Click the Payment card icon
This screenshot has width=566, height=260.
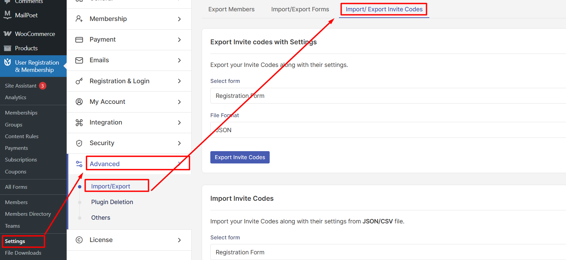click(x=79, y=40)
